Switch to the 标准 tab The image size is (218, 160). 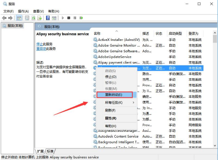pos(50,151)
